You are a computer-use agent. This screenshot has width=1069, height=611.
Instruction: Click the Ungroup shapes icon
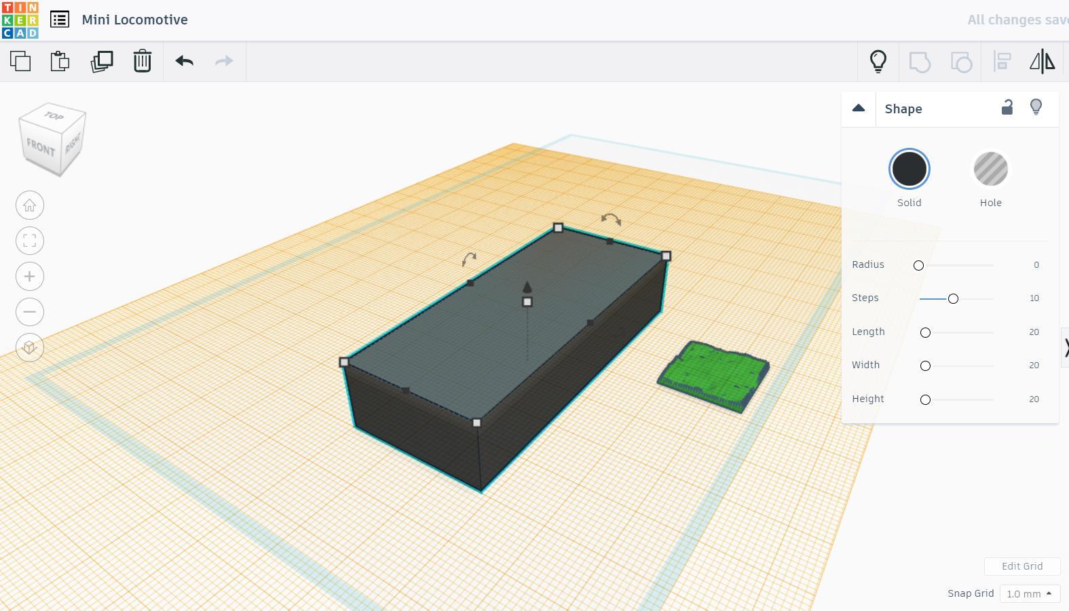[961, 62]
